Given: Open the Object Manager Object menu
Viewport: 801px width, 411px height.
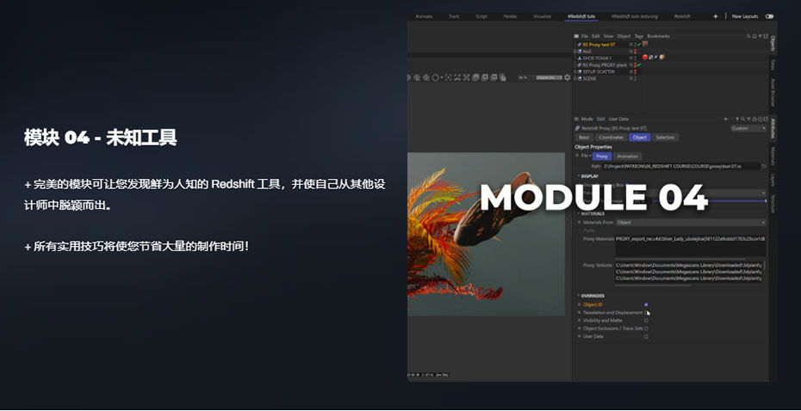Looking at the screenshot, I should click(x=624, y=36).
